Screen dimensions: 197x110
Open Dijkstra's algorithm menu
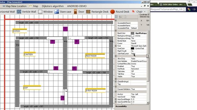(x=53, y=6)
